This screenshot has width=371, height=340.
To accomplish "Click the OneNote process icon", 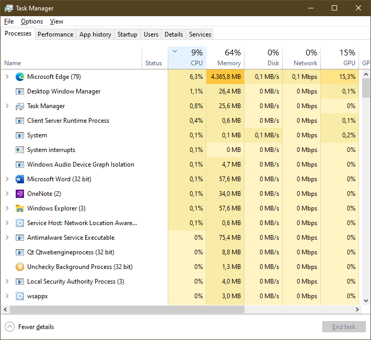I will tap(20, 194).
